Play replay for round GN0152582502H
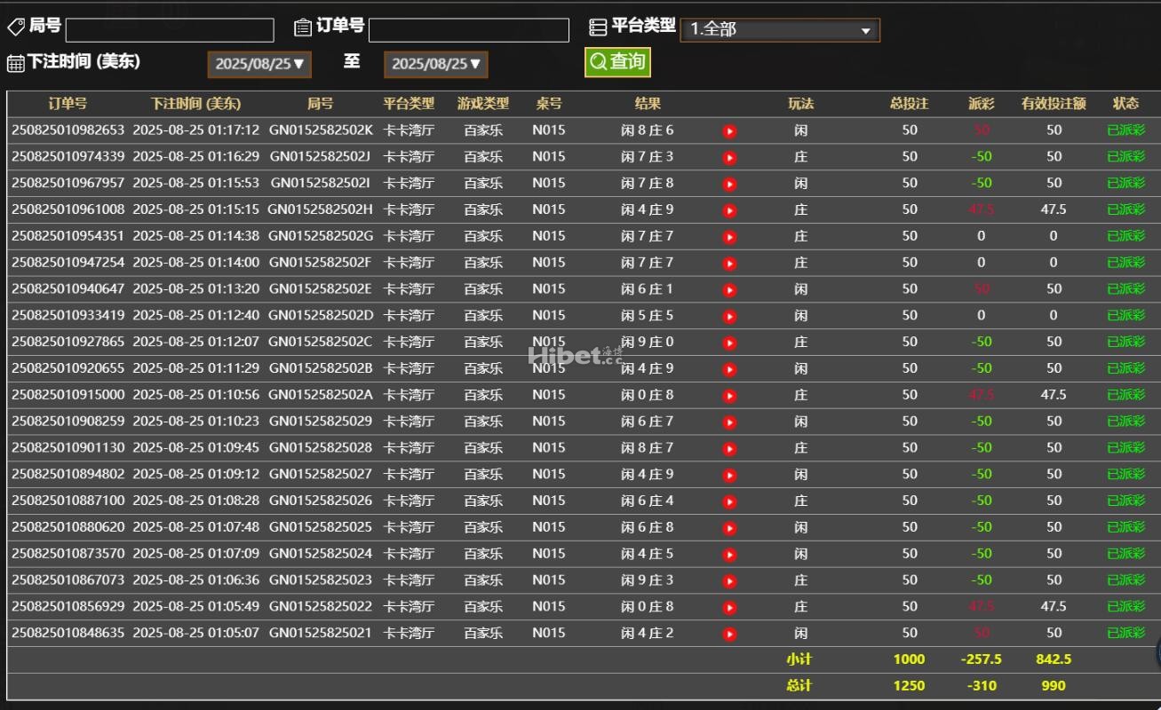 pyautogui.click(x=729, y=211)
